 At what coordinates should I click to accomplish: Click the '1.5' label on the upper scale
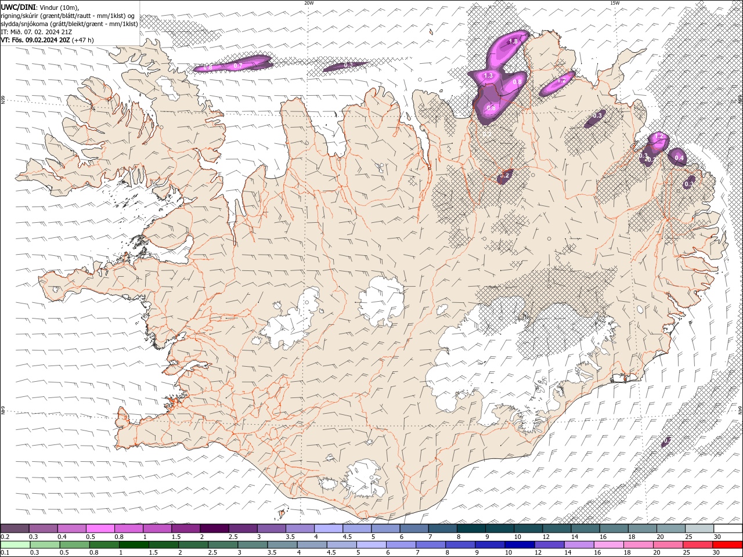point(176,537)
